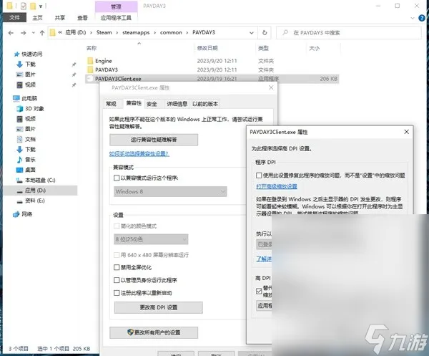Screen dimensions: 429x356
Task: Select the Engine folder icon
Action: tap(90, 61)
